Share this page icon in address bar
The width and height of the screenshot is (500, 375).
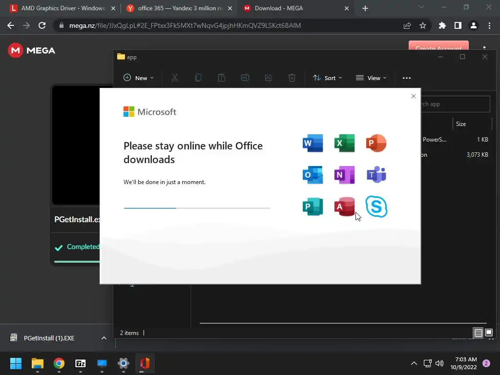[407, 25]
